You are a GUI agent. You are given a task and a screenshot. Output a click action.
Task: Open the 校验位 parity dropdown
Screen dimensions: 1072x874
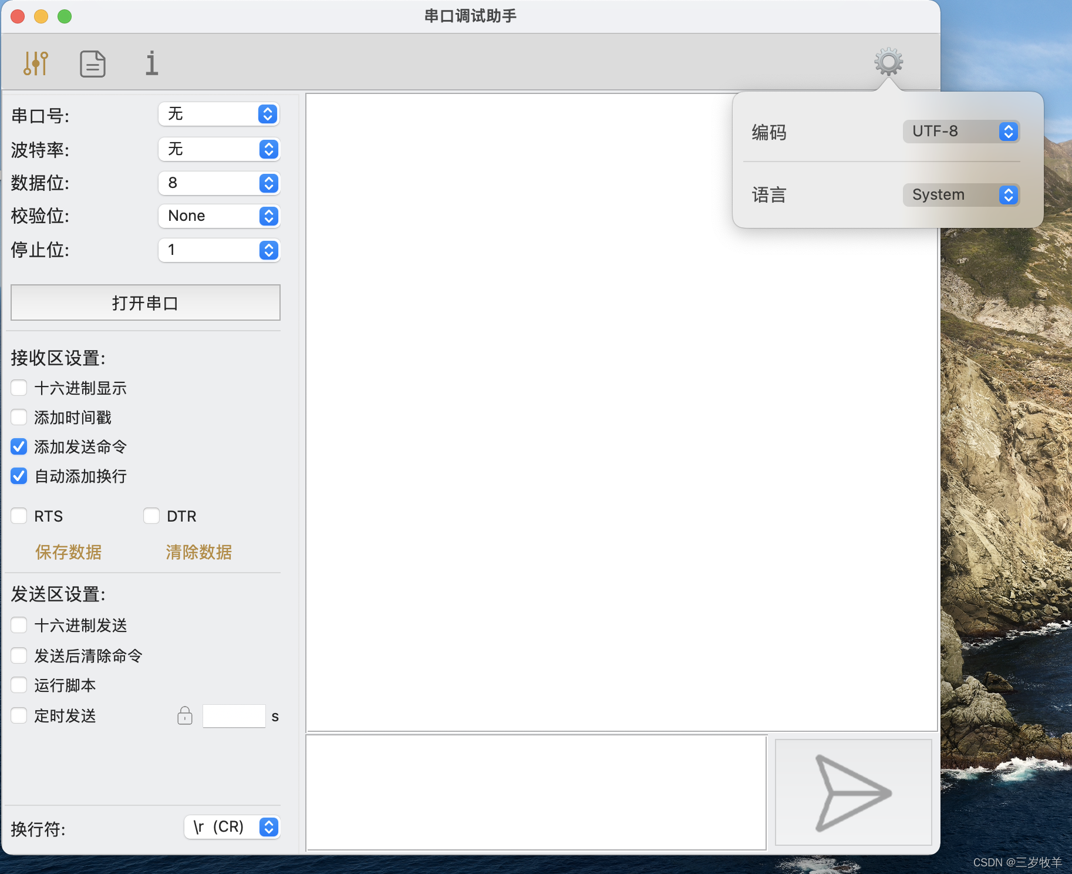pos(219,216)
